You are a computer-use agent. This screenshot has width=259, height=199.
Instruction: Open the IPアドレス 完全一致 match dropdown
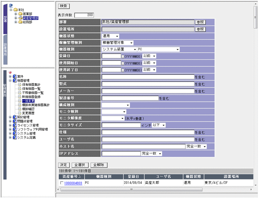coord(152,153)
